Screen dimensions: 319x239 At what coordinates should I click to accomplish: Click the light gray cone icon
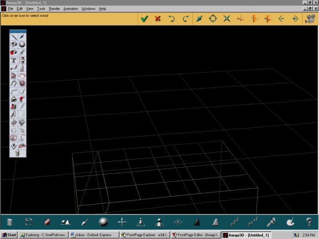(x=216, y=222)
